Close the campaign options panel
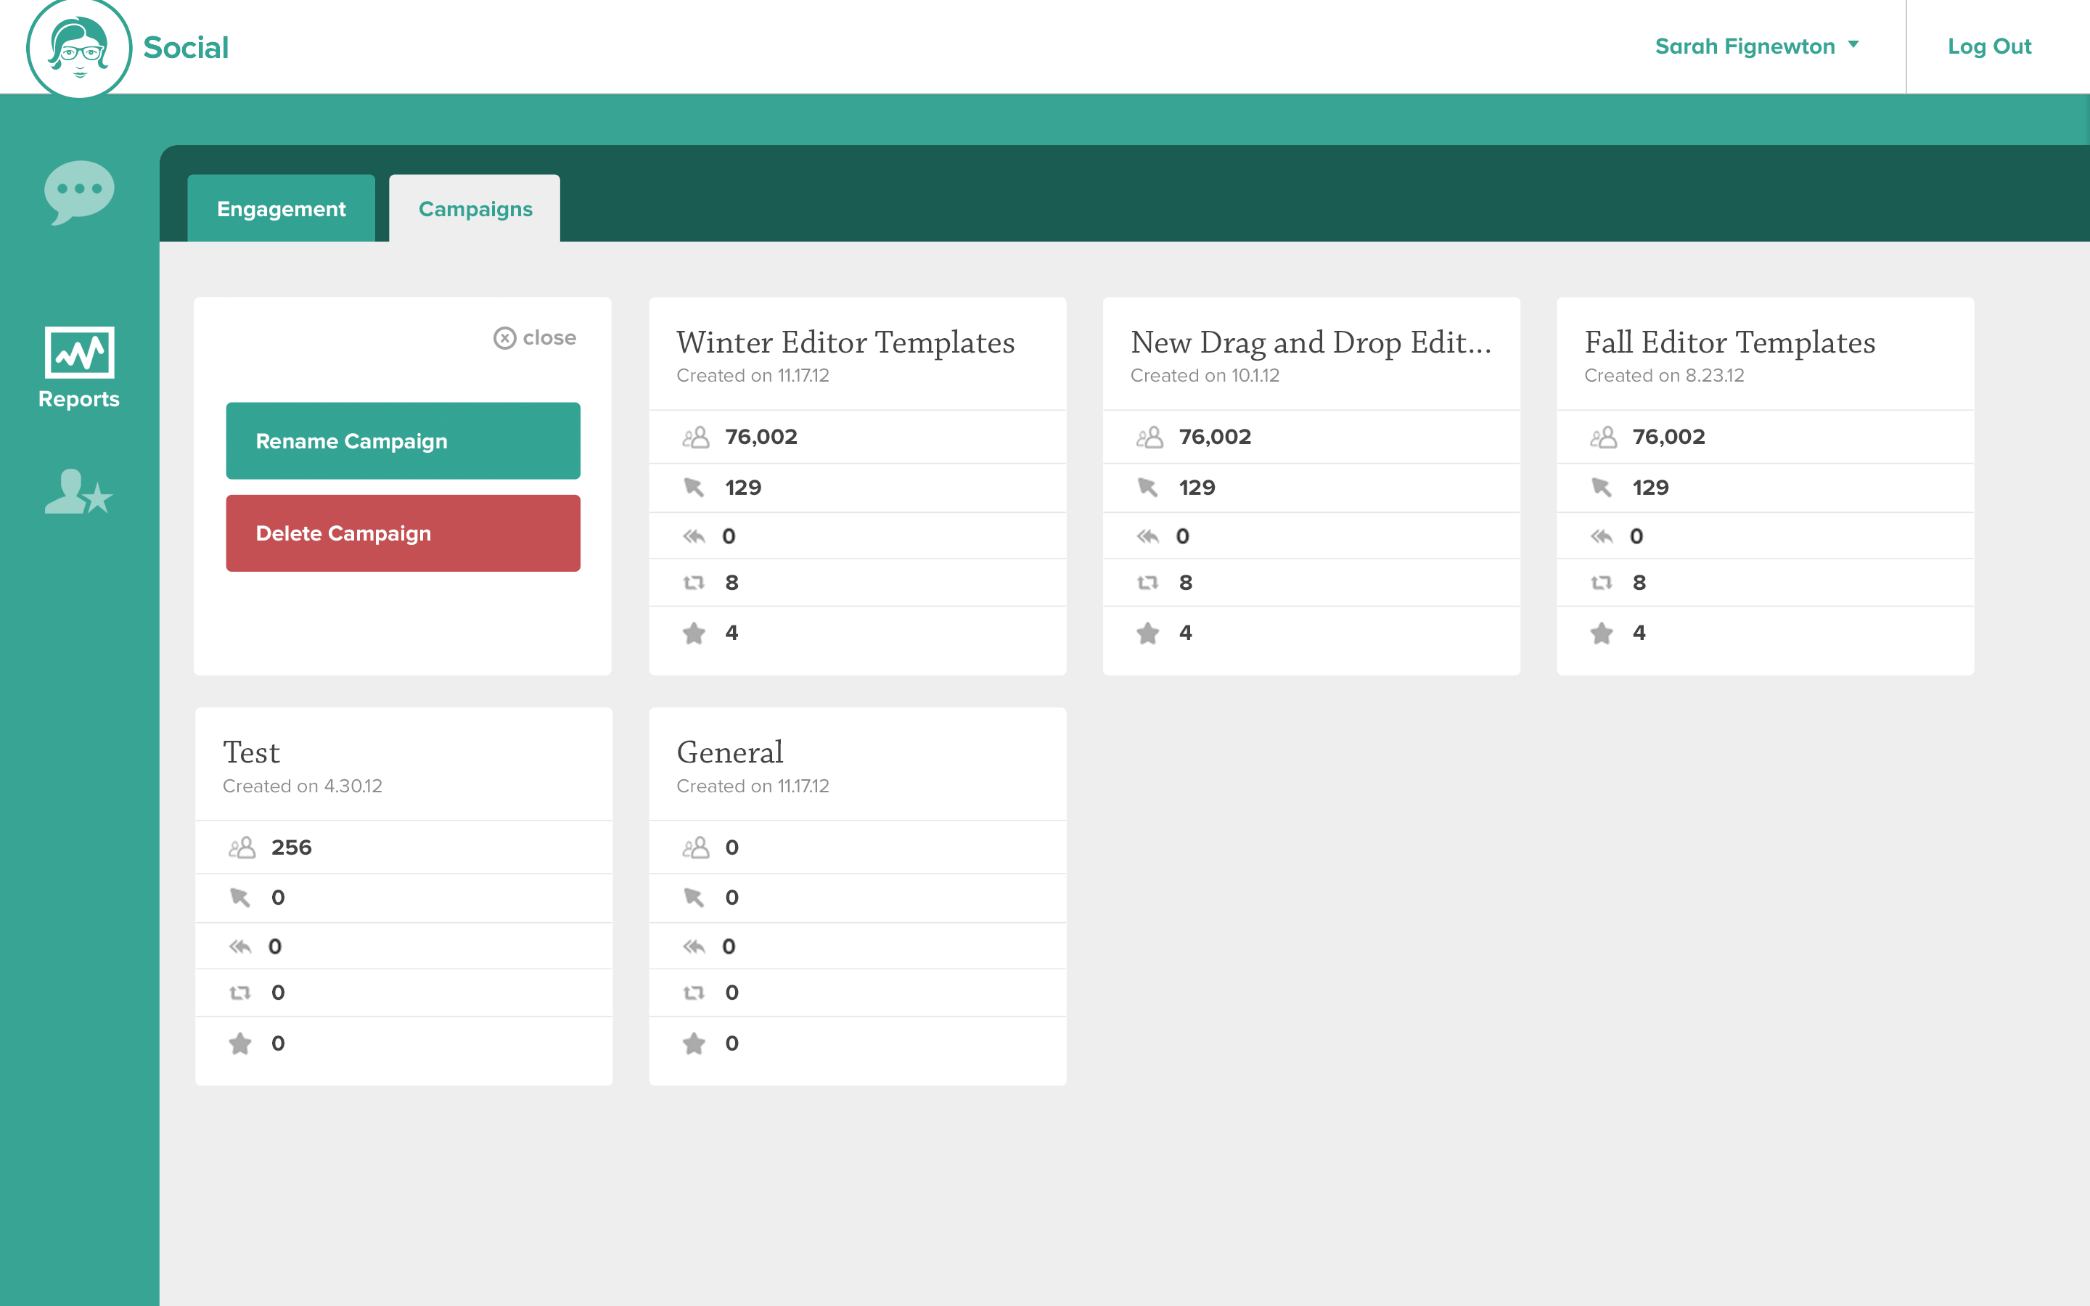The image size is (2090, 1306). 535,337
